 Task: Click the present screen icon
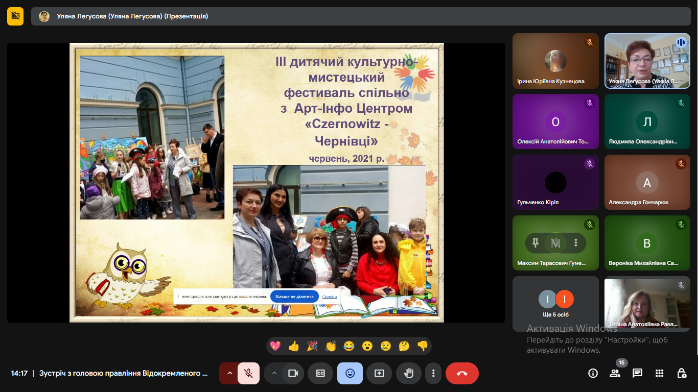click(x=379, y=373)
